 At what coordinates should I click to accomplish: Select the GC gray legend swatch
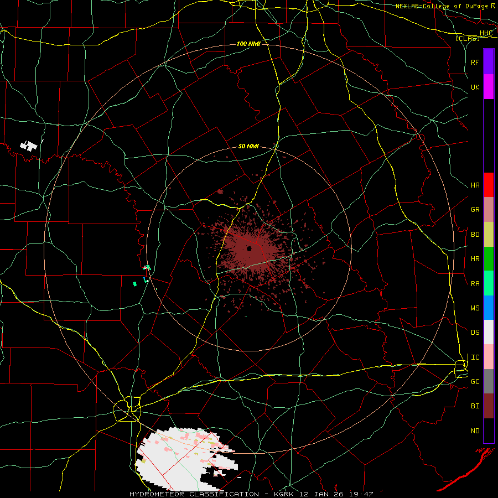coord(489,381)
